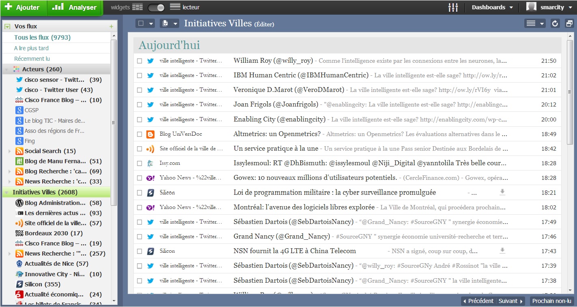The image size is (577, 307).
Task: Click the green plus beside Vos flux
Action: point(111,26)
